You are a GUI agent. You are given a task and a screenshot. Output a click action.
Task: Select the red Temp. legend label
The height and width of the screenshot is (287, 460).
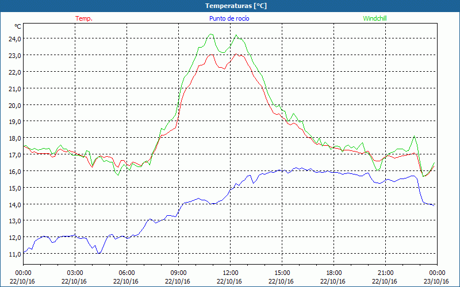[84, 18]
